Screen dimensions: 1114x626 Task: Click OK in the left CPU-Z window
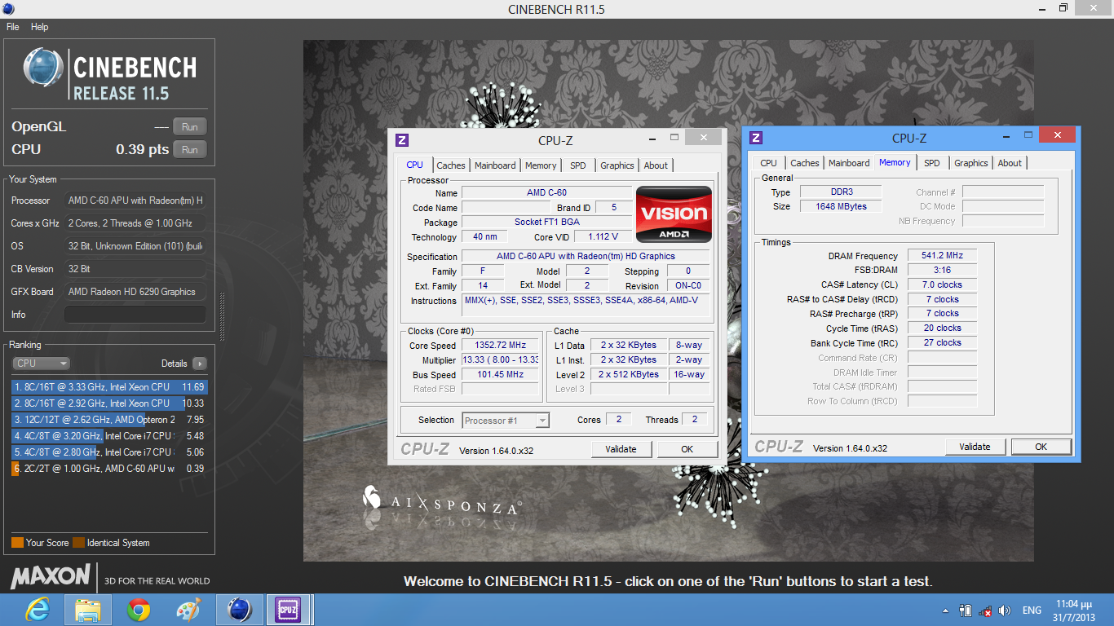coord(687,449)
